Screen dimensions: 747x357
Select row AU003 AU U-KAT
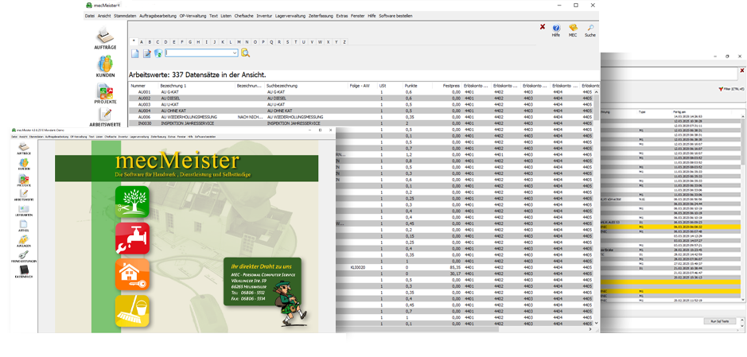click(361, 104)
